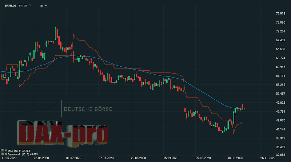This screenshot has height=162, width=291.
Task: Click the 35.482 price axis label
Action: pos(280,147)
